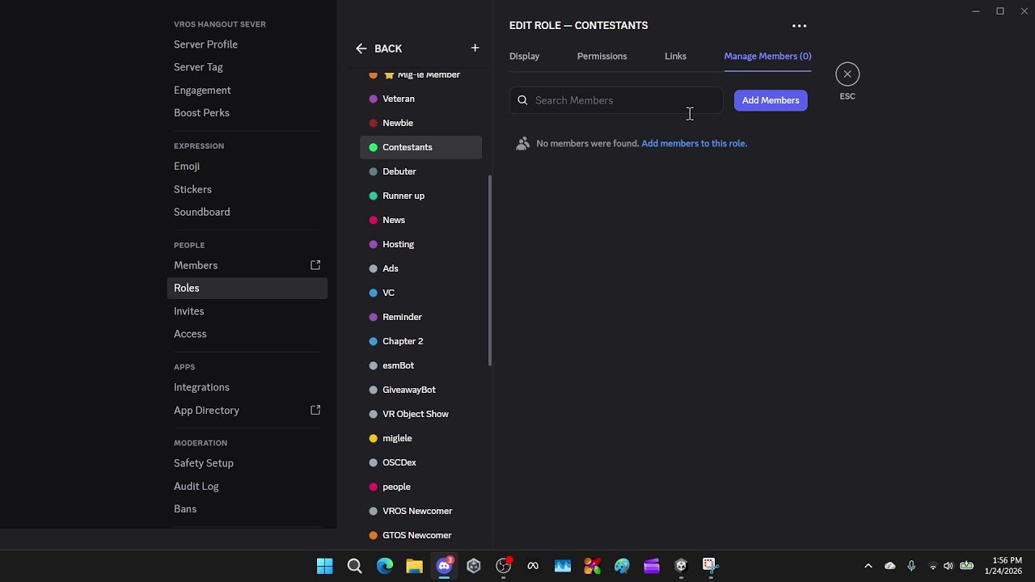Open Server Profile settings
The image size is (1035, 582).
coord(247,44)
